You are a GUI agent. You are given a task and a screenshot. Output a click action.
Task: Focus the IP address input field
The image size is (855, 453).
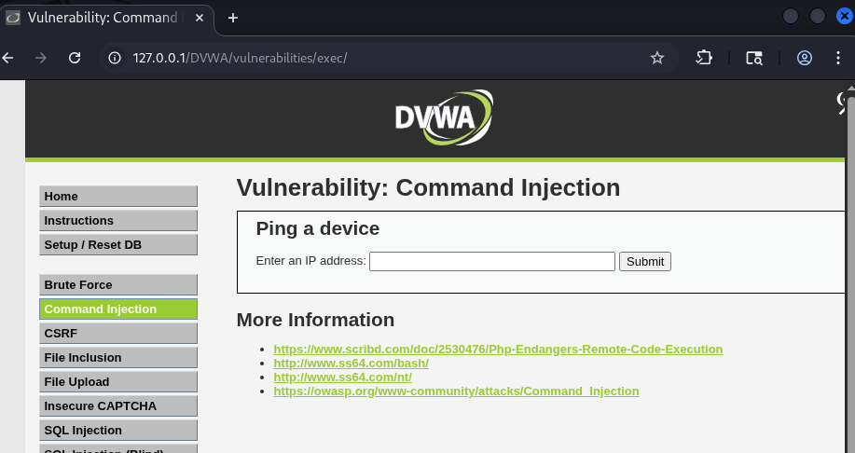[492, 262]
